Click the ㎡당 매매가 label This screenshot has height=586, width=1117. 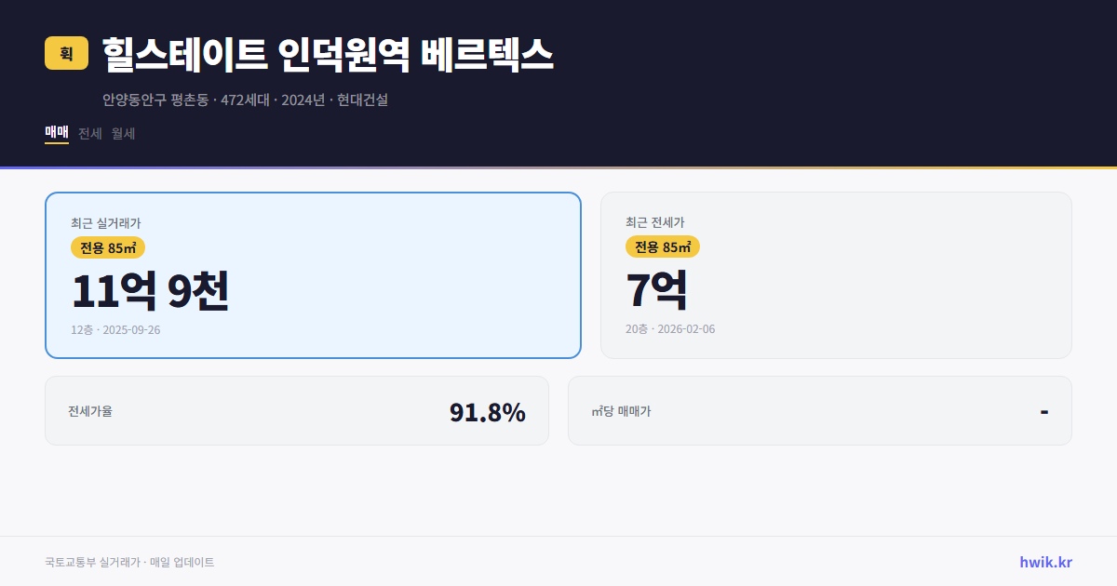[621, 410]
